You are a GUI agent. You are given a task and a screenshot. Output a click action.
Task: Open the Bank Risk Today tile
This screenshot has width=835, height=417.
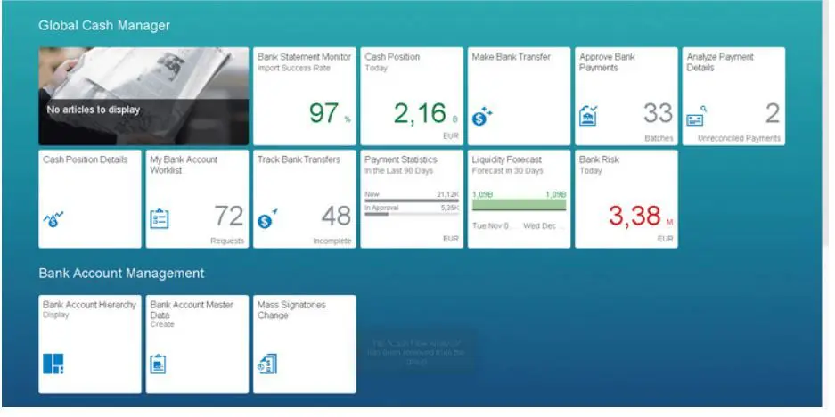click(x=626, y=199)
